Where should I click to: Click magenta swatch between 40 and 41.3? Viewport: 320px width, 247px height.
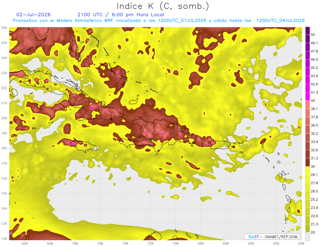click(x=307, y=96)
